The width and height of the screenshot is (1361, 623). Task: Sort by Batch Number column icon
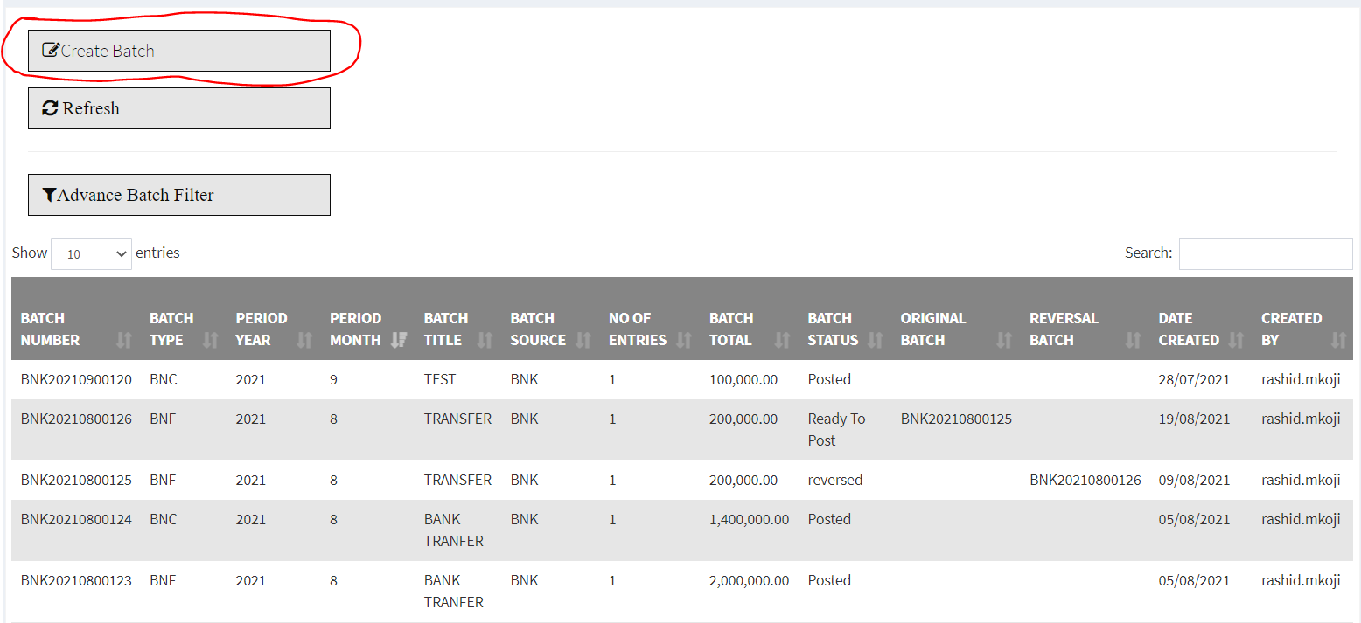point(124,340)
